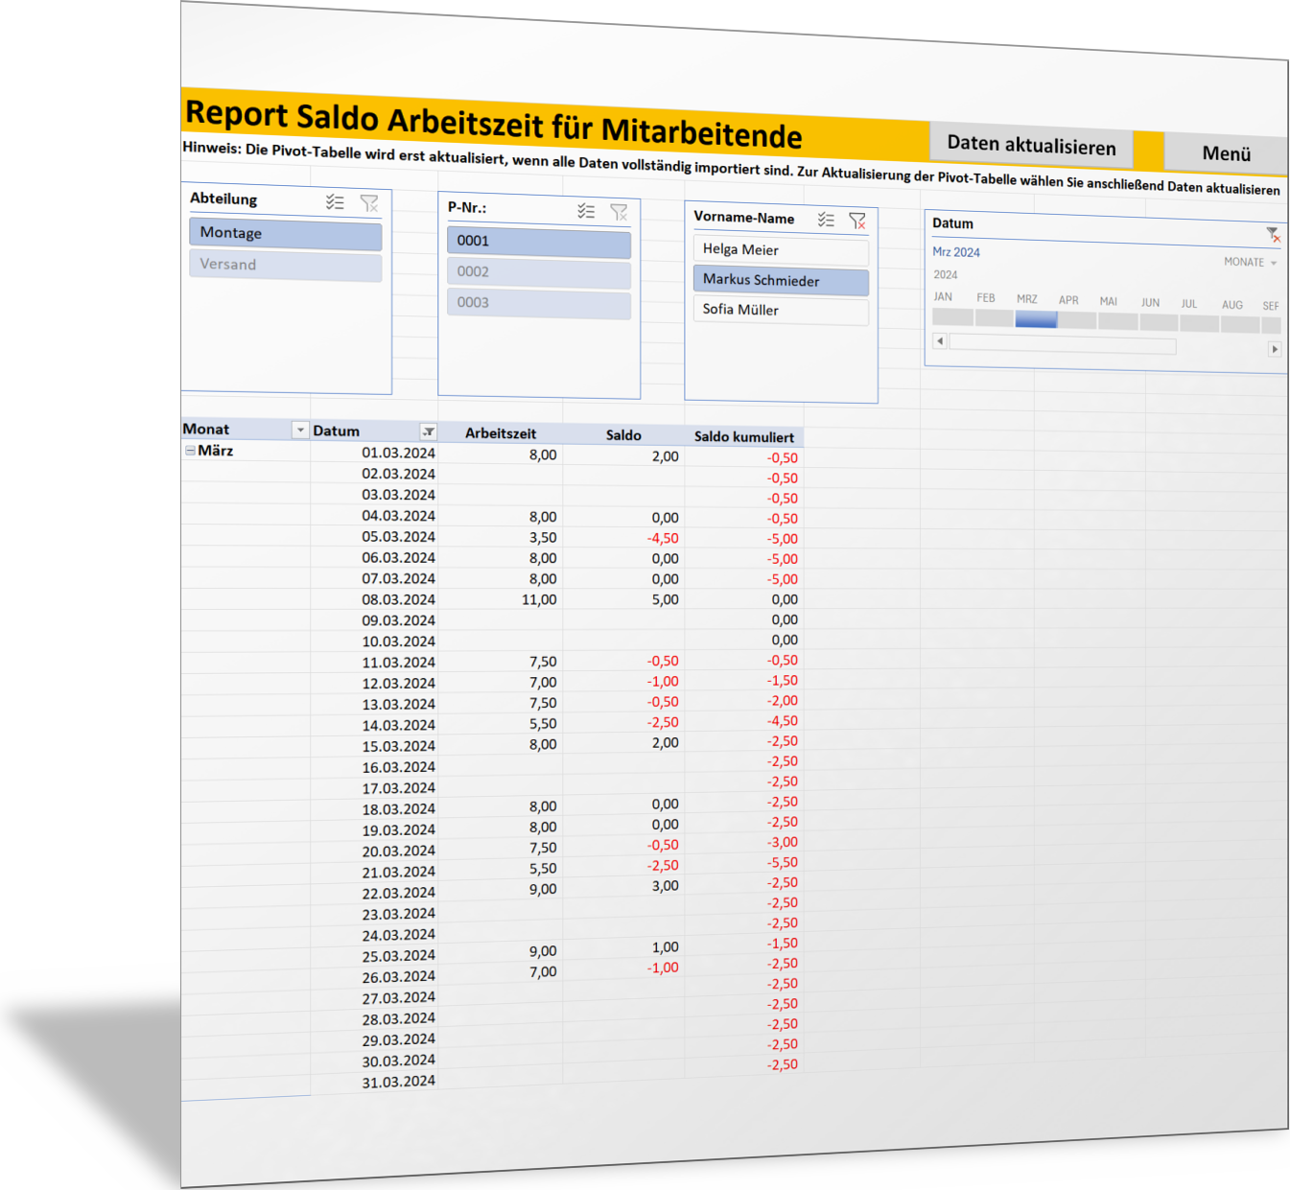Click the timeline horizontal scrollbar track
Screen dimensions: 1290x1190
pos(1062,344)
